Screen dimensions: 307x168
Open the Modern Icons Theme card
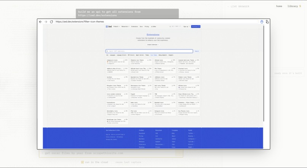[189, 79]
